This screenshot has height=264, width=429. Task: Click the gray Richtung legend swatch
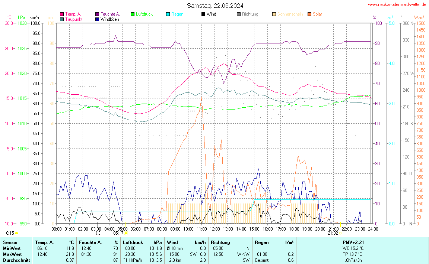tap(239, 14)
